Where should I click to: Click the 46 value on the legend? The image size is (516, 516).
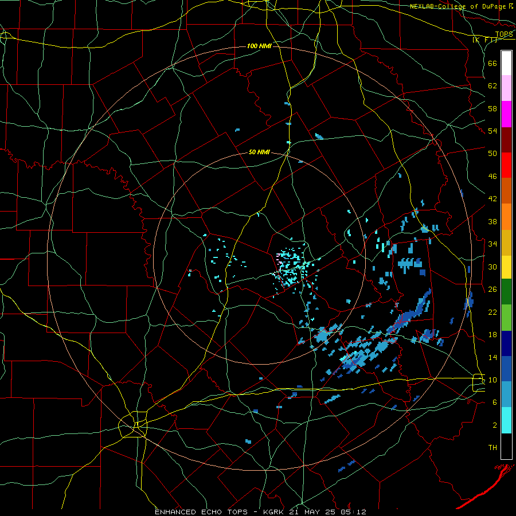click(492, 177)
